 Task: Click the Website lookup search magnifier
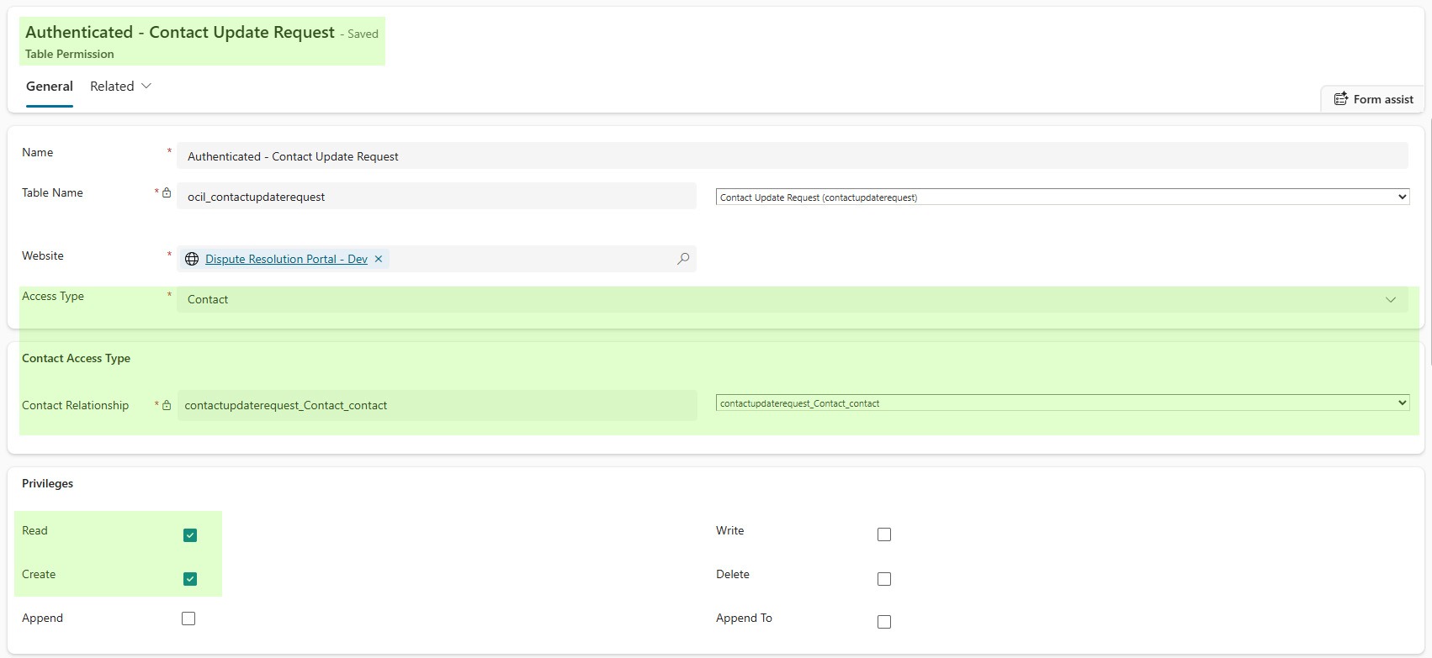pos(683,259)
